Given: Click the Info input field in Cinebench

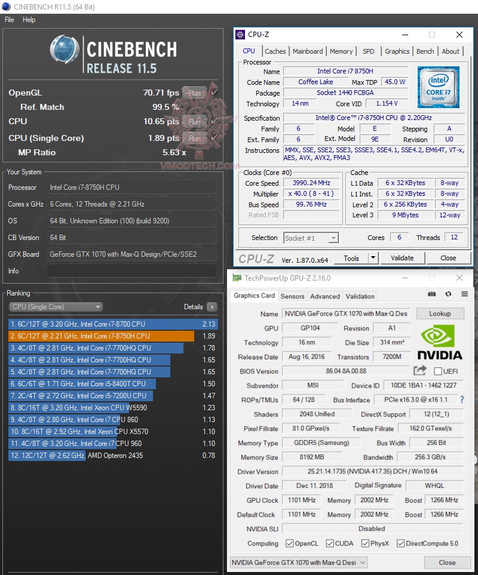Looking at the screenshot, I should (131, 271).
